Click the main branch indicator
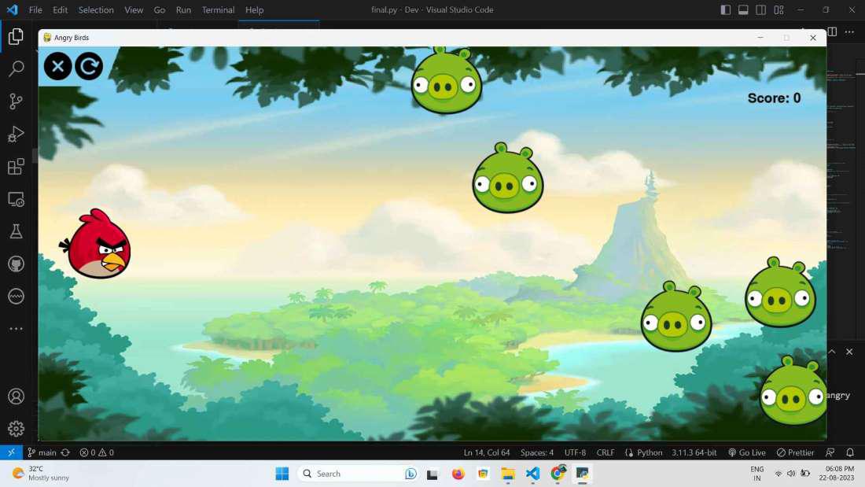 tap(42, 452)
